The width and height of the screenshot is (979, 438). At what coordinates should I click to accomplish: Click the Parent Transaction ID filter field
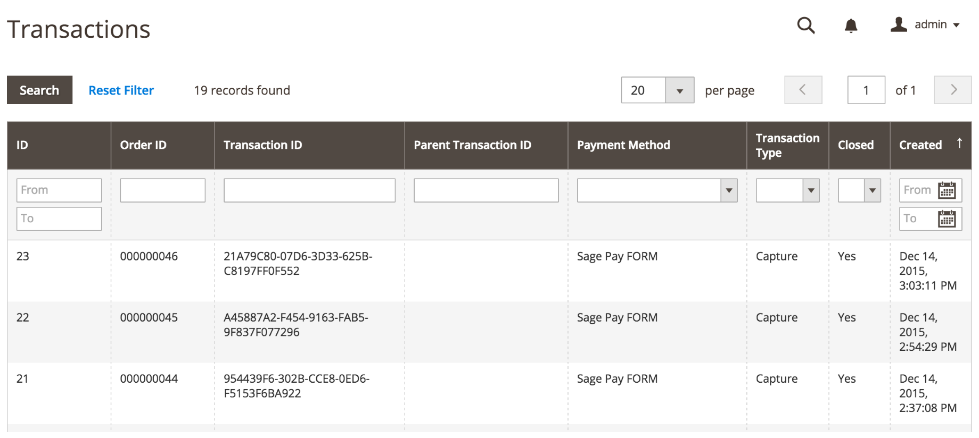pos(486,190)
